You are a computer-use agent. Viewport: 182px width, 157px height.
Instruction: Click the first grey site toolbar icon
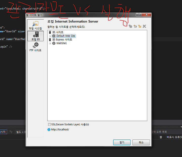point(130,26)
